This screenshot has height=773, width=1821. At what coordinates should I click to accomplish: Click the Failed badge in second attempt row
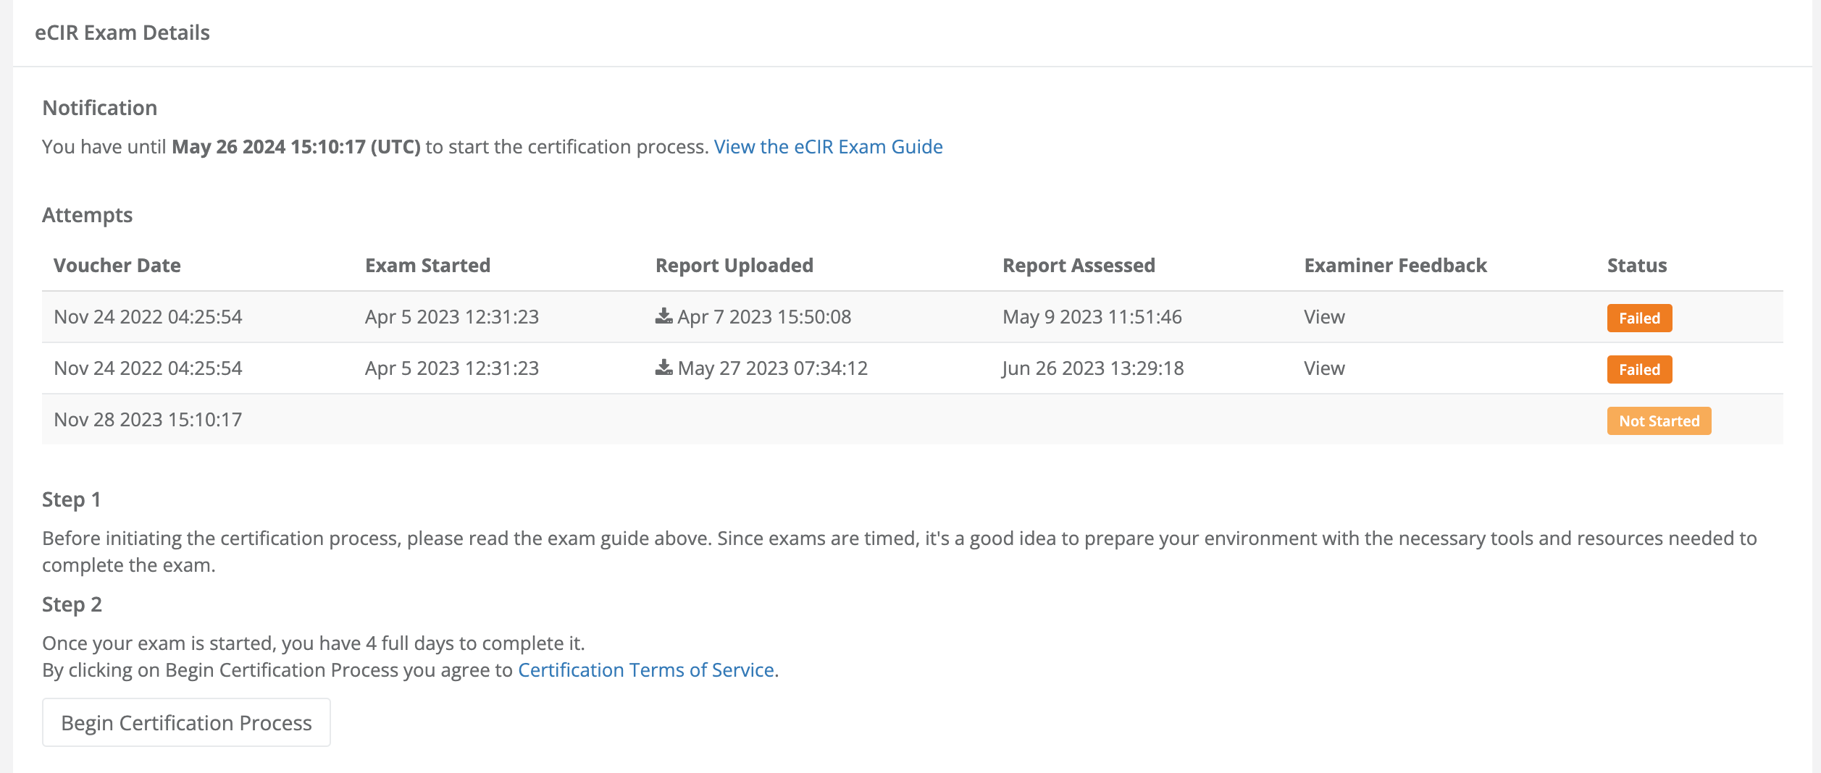[1638, 370]
